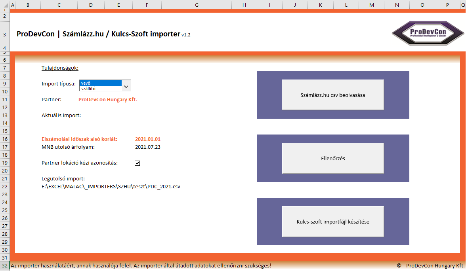Select the importer title text in row 3
This screenshot has height=271, width=466.
click(103, 34)
